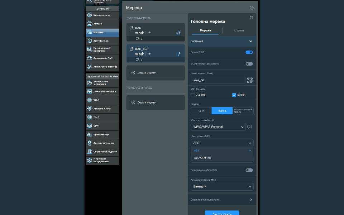Enable MLO Fronthaul для клієнтів switch
The height and width of the screenshot is (215, 344).
point(249,64)
